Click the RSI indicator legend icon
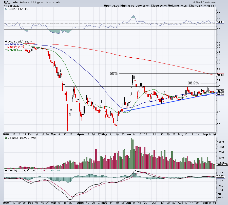Image resolution: width=228 pixels, height=205 pixels. pos(6,9)
